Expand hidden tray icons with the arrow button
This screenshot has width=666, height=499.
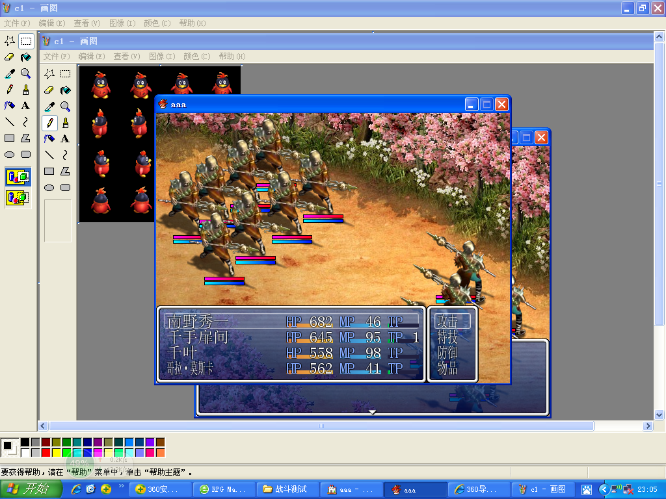[x=604, y=490]
